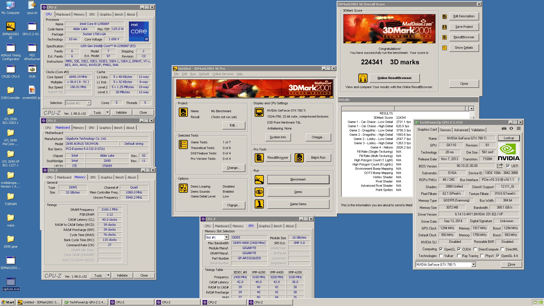
Task: Open the RUN desktop icon
Action: pyautogui.click(x=32, y=71)
